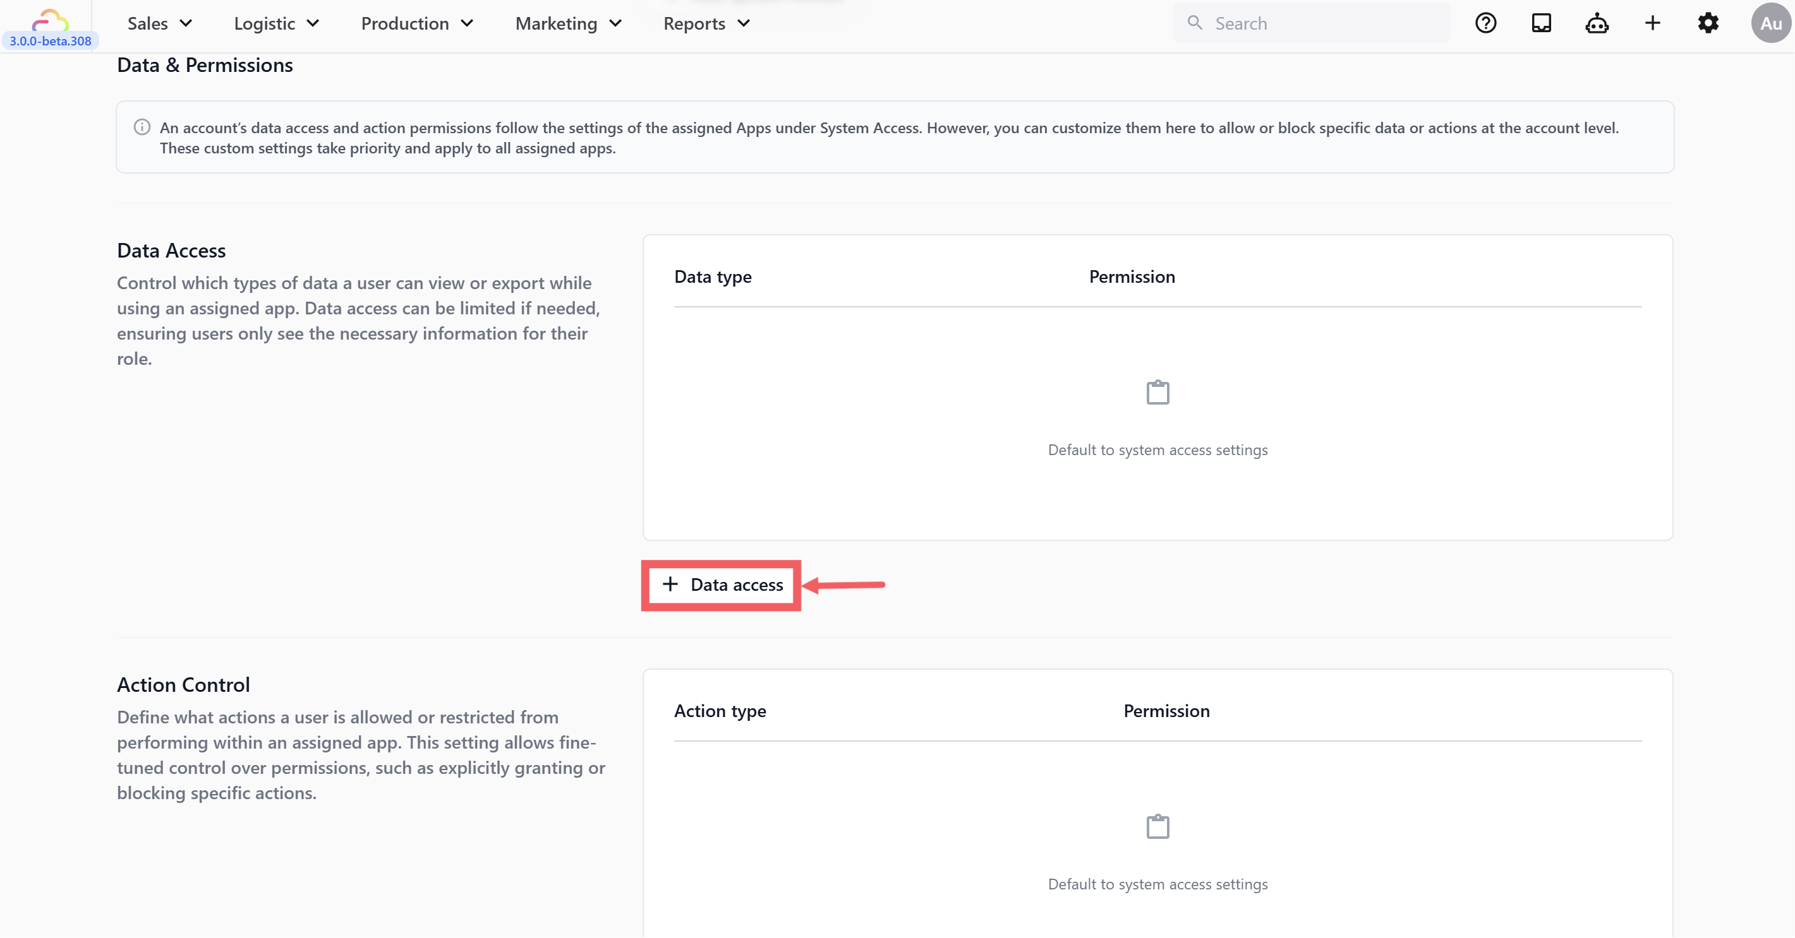Click the search magnifier icon
1795x938 pixels.
pyautogui.click(x=1195, y=23)
